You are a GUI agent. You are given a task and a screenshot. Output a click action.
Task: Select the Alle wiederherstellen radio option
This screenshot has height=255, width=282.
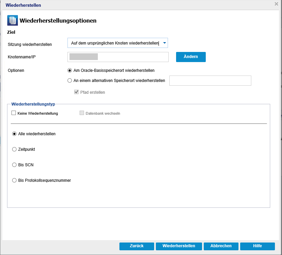click(14, 134)
